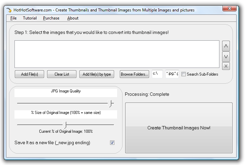Click the Save It as a new file label

(x=52, y=143)
